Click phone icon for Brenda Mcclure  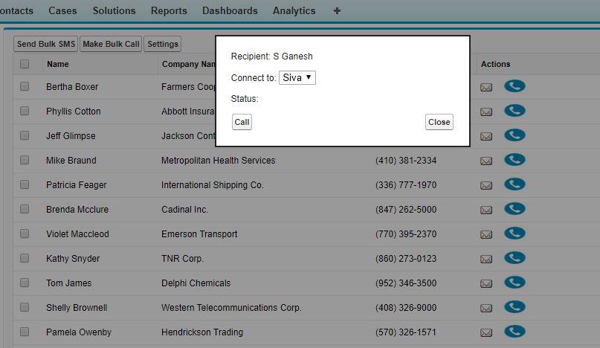click(514, 209)
